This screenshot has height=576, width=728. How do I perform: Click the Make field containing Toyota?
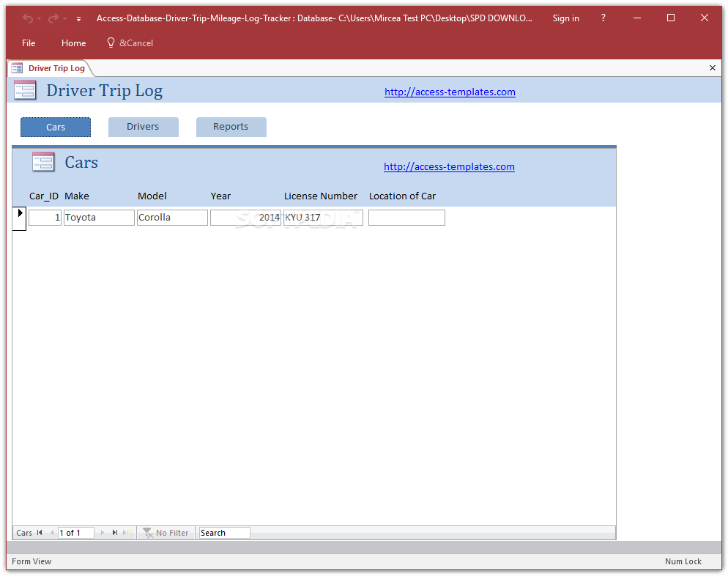point(99,218)
